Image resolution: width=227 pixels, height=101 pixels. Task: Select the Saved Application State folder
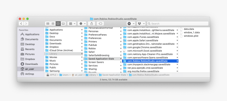(103, 59)
